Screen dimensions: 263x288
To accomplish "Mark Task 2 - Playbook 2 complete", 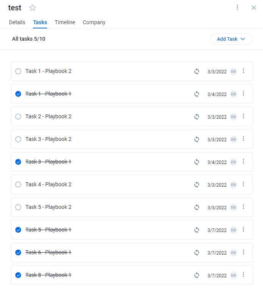I will pyautogui.click(x=18, y=116).
